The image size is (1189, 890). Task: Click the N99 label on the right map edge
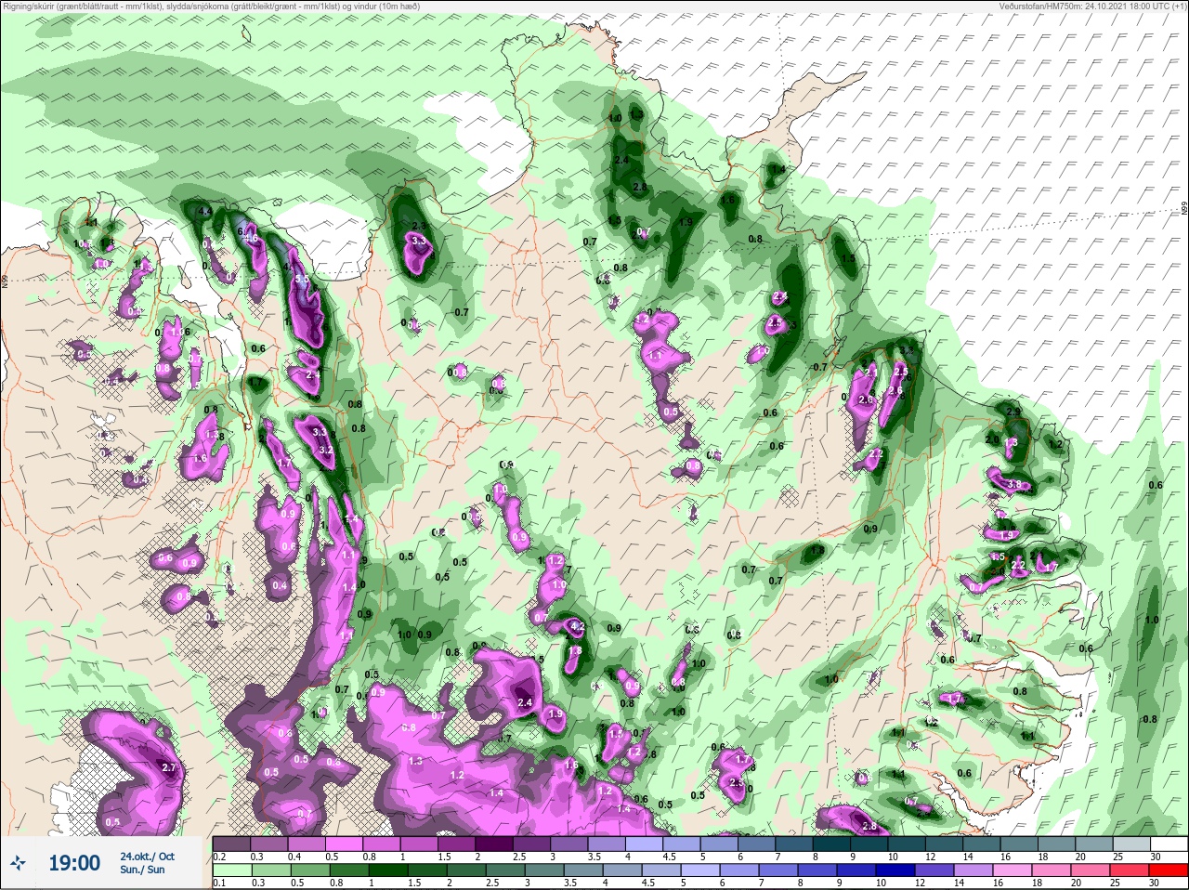[x=1184, y=210]
